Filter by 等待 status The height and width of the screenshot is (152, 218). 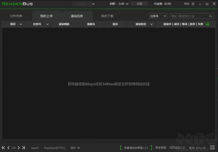(x=185, y=24)
